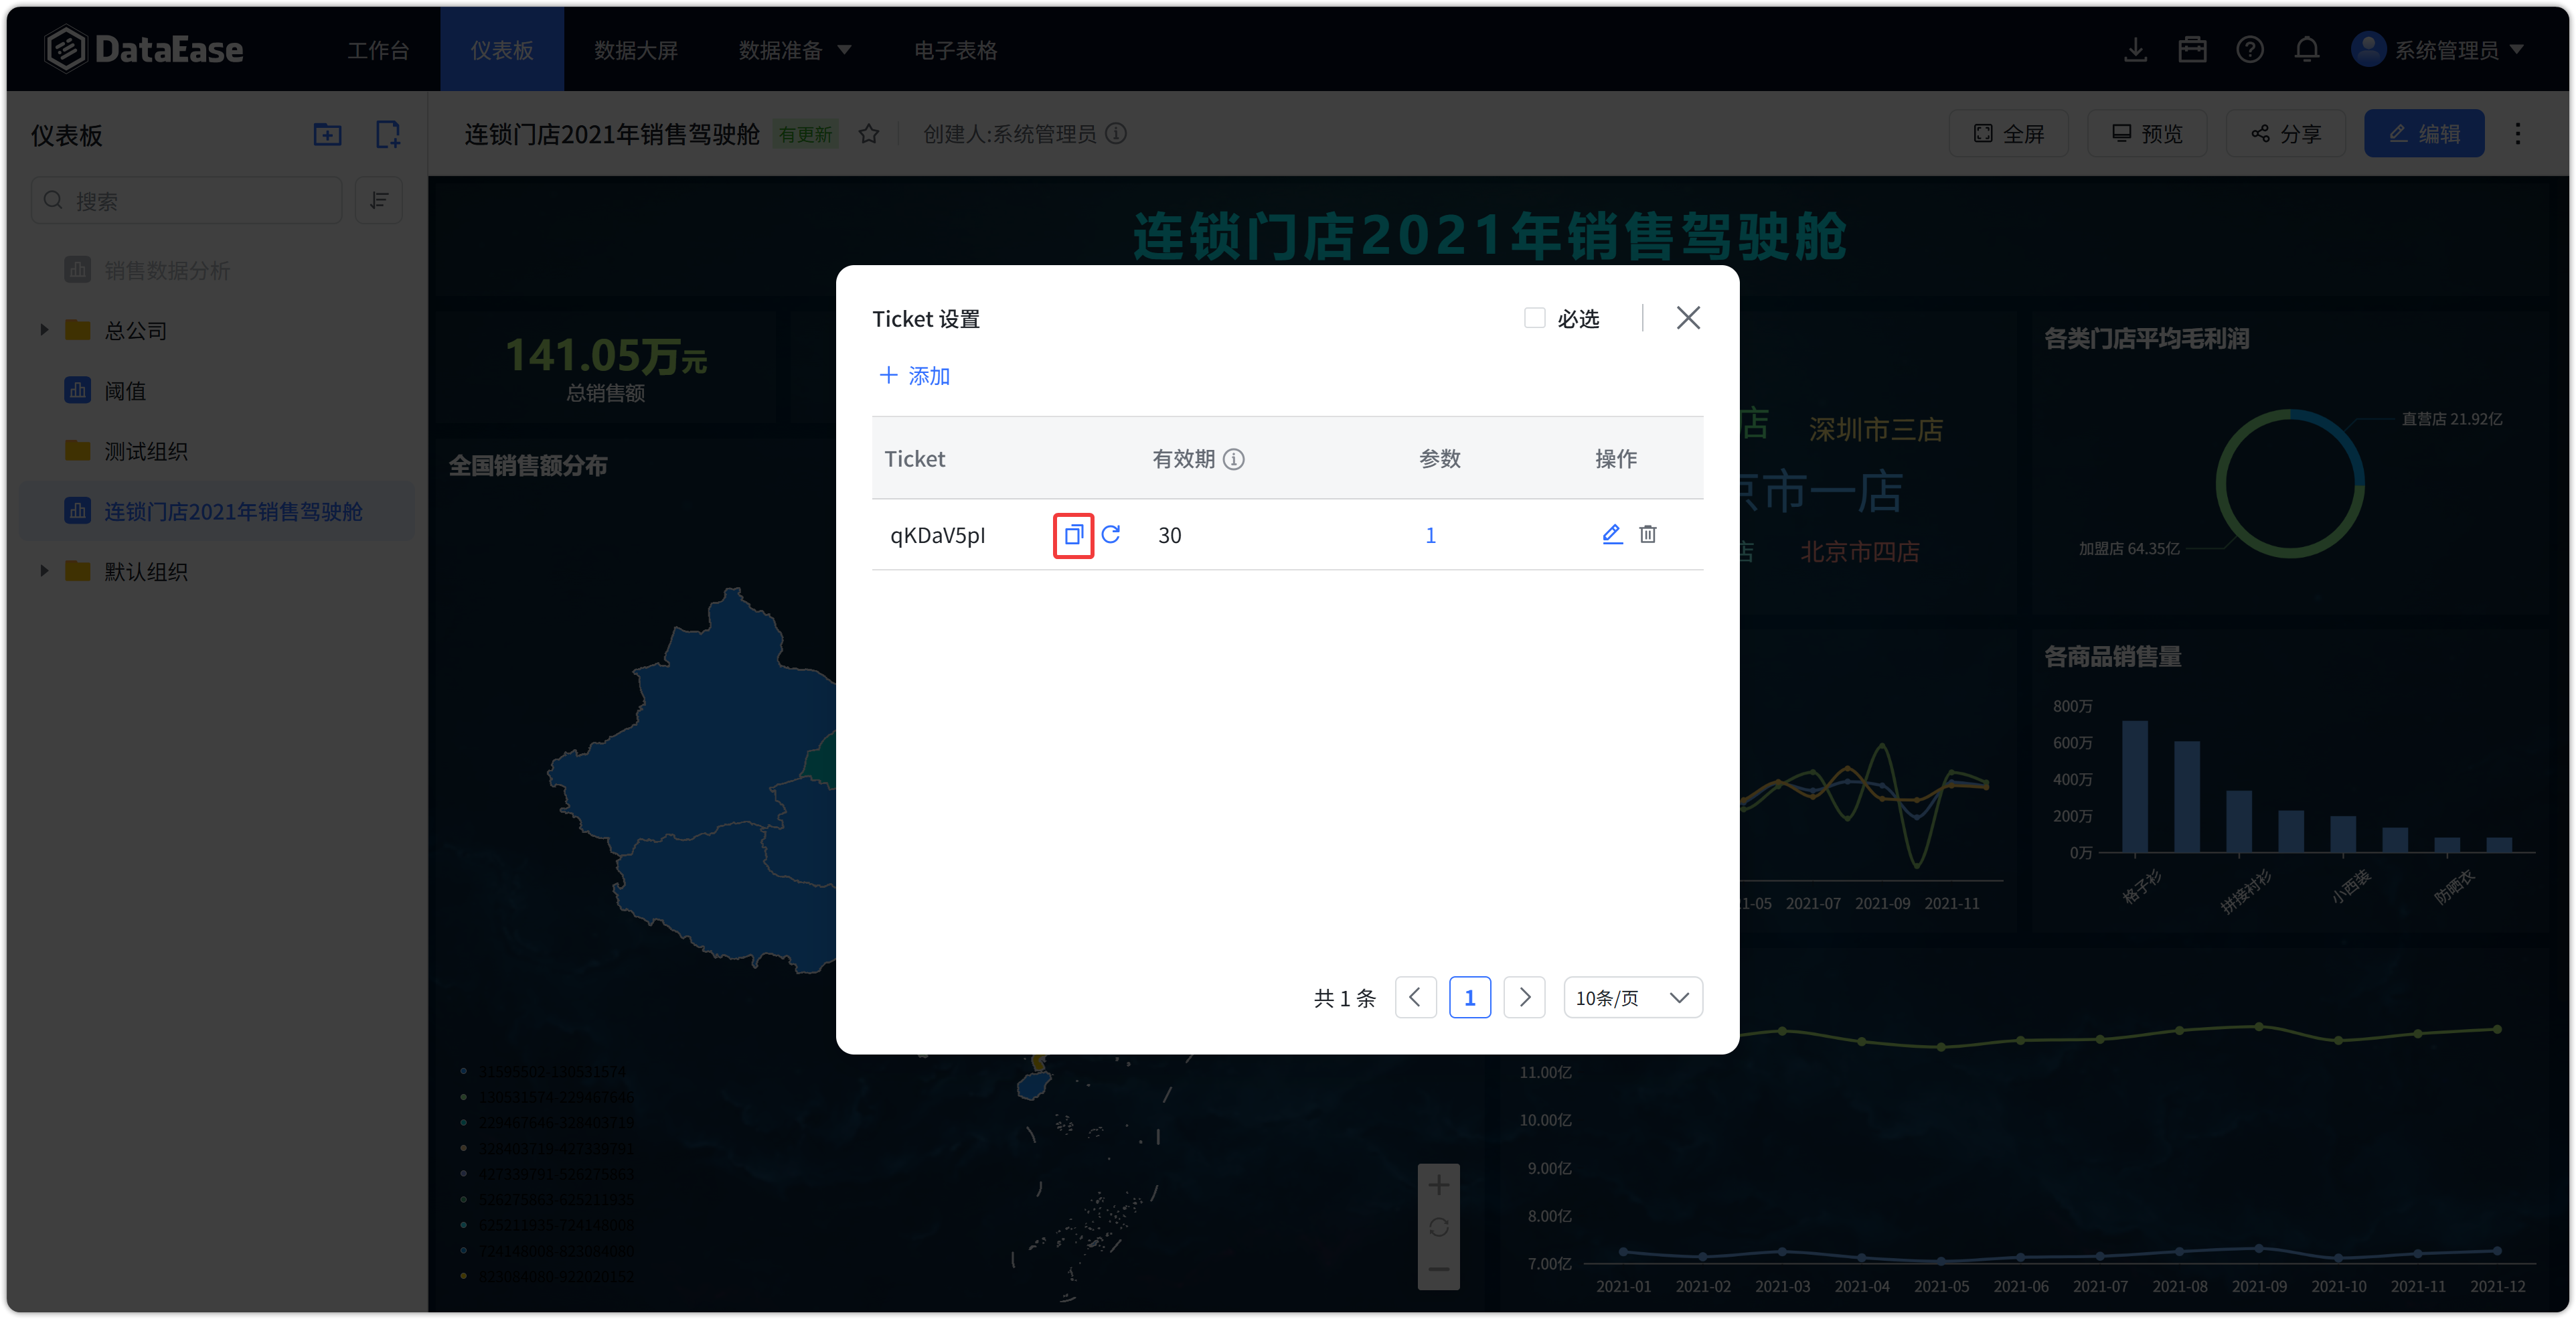Click the 预览 preview button
The height and width of the screenshot is (1319, 2576).
coord(2147,134)
